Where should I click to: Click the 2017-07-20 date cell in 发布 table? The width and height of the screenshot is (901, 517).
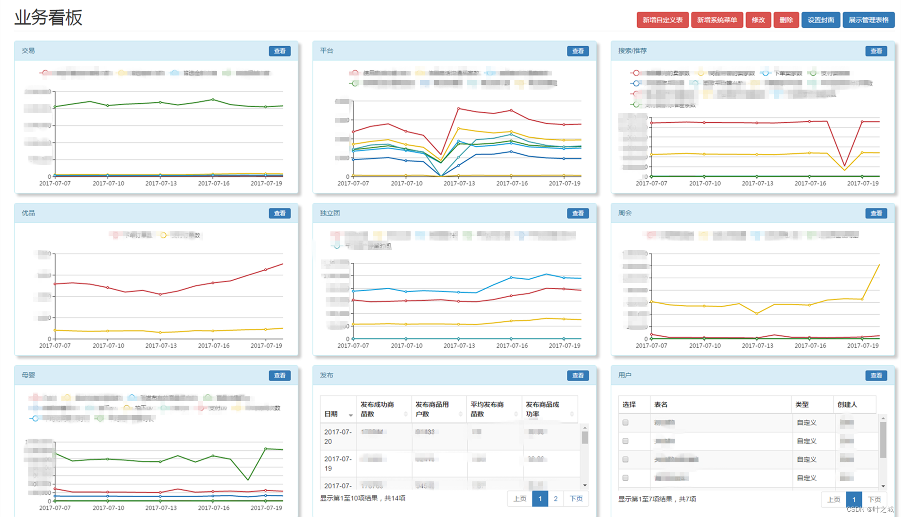(x=338, y=437)
